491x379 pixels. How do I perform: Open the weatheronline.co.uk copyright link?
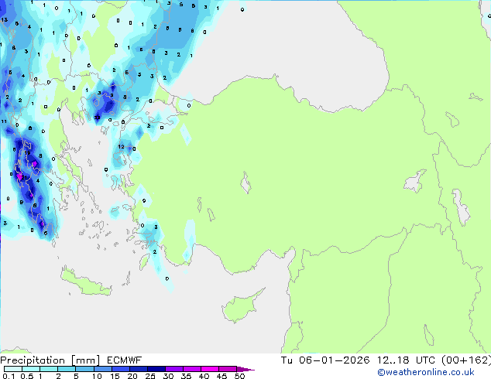pos(426,372)
